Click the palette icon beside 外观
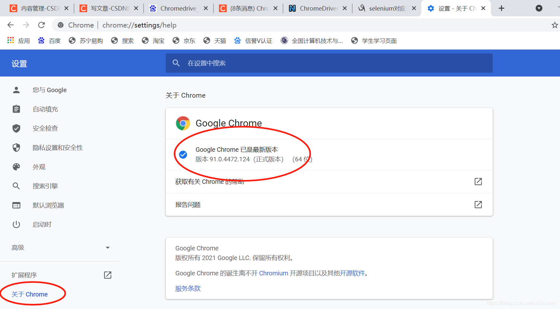The width and height of the screenshot is (560, 309). point(16,167)
